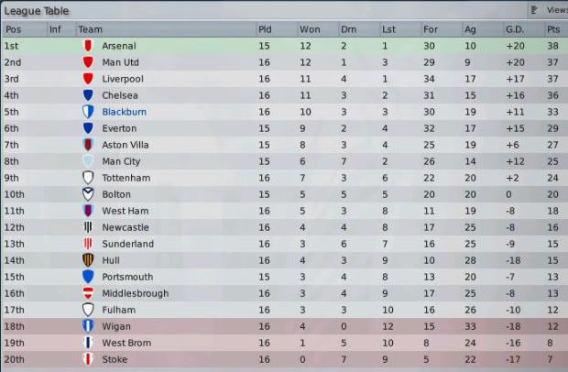Click the Pos column header

pos(13,29)
